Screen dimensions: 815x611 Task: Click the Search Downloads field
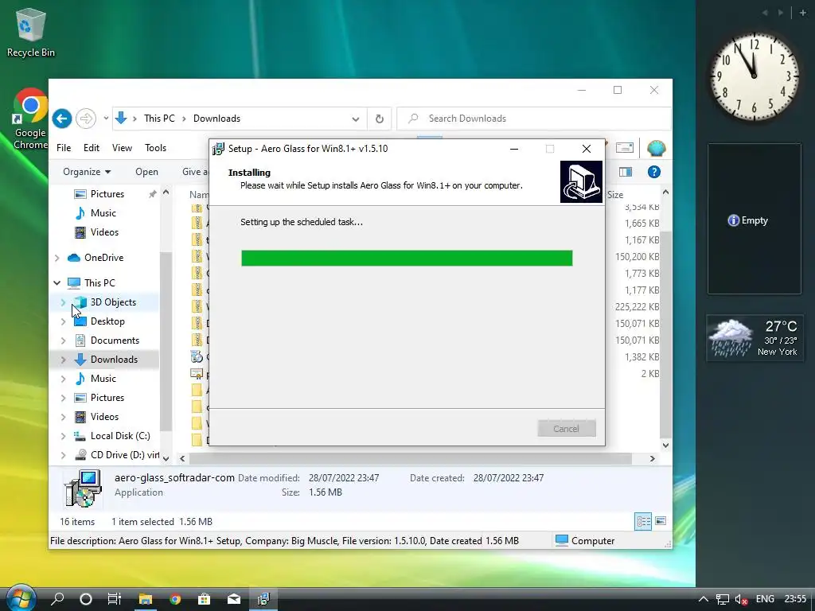(534, 119)
